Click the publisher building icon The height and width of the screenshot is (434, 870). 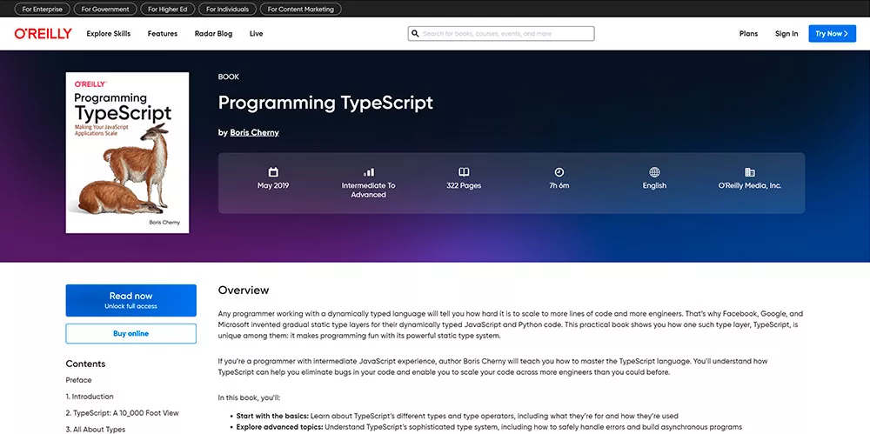coord(750,172)
